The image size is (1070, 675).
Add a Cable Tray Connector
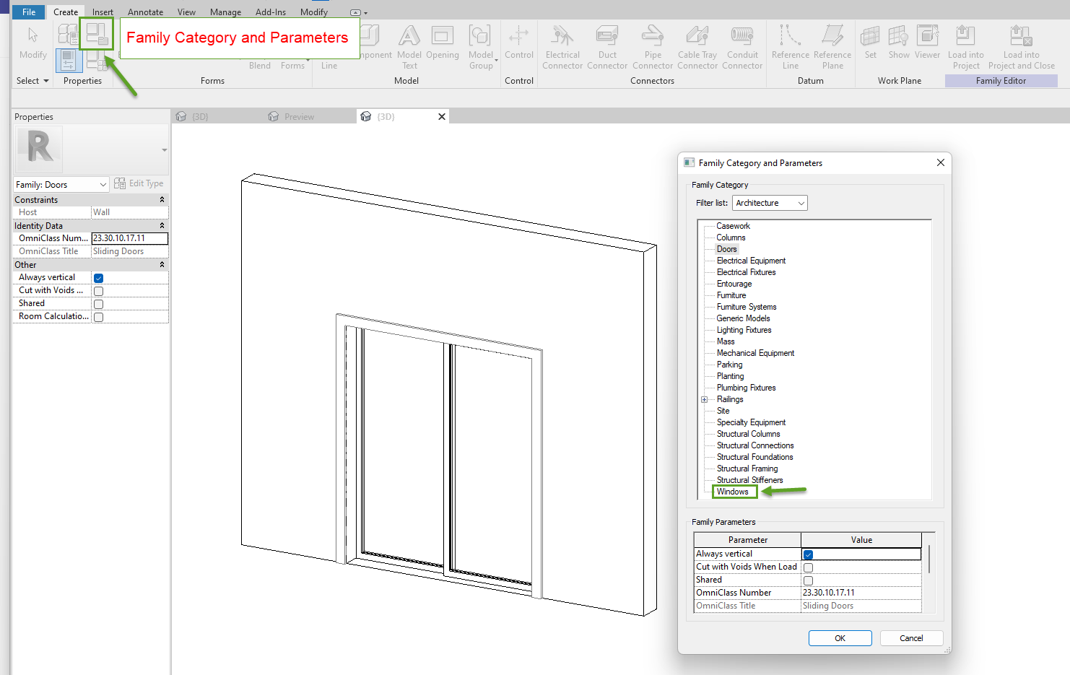point(697,47)
